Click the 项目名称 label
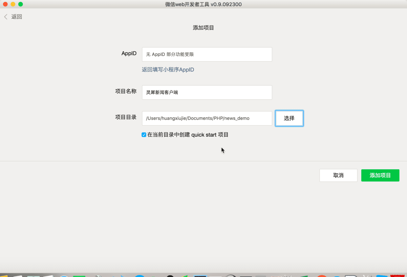 126,91
